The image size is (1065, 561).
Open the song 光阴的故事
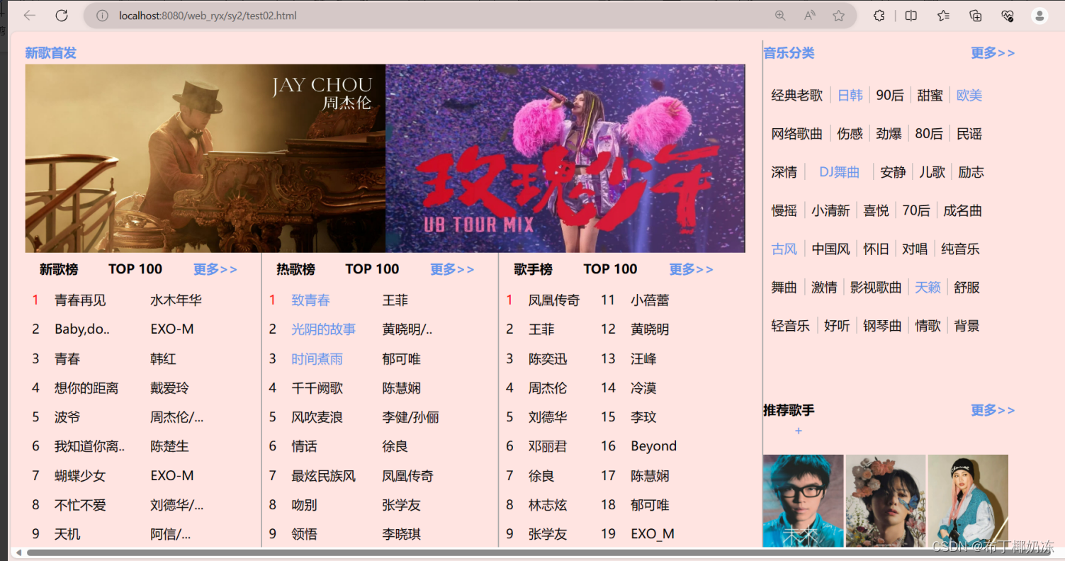coord(324,329)
